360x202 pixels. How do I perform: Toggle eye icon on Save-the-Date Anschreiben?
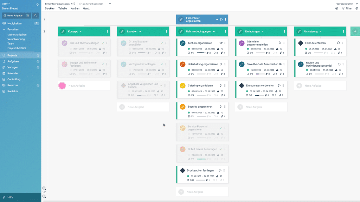pos(280,65)
